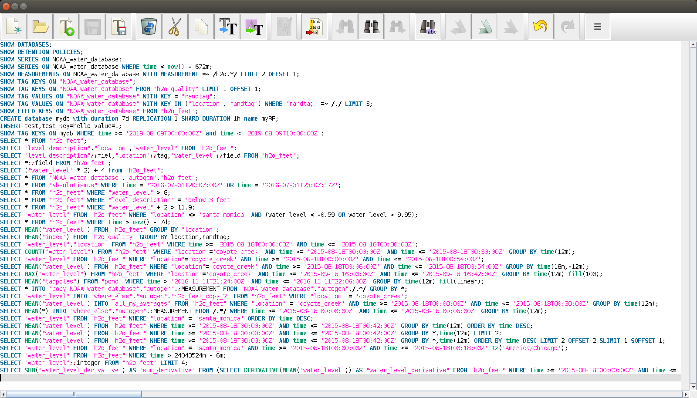Click the "CREATE database mydb" line
697x398 pixels.
point(139,118)
